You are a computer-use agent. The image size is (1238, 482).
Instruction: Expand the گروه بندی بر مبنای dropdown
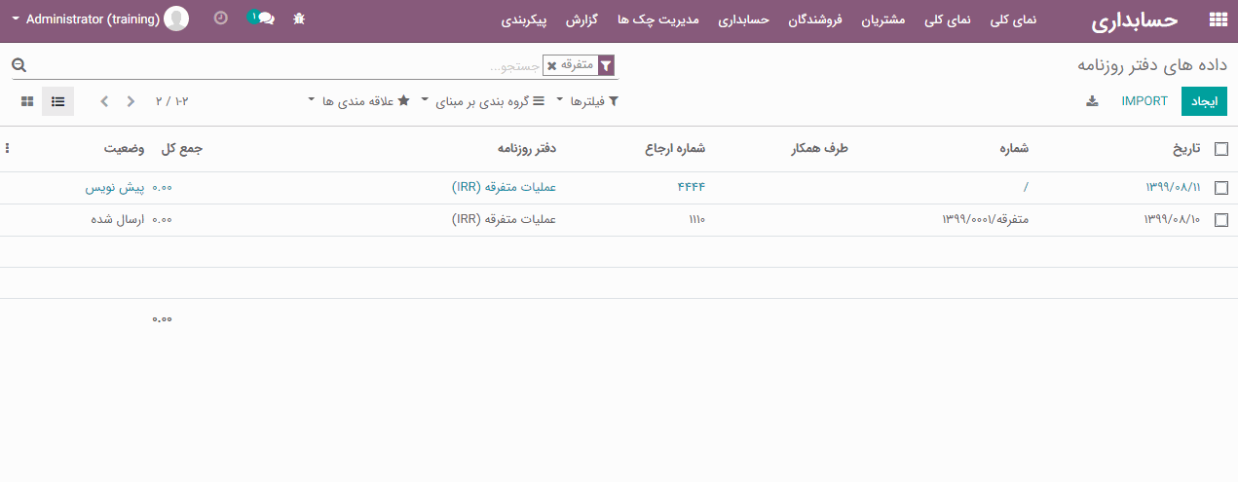[x=482, y=101]
